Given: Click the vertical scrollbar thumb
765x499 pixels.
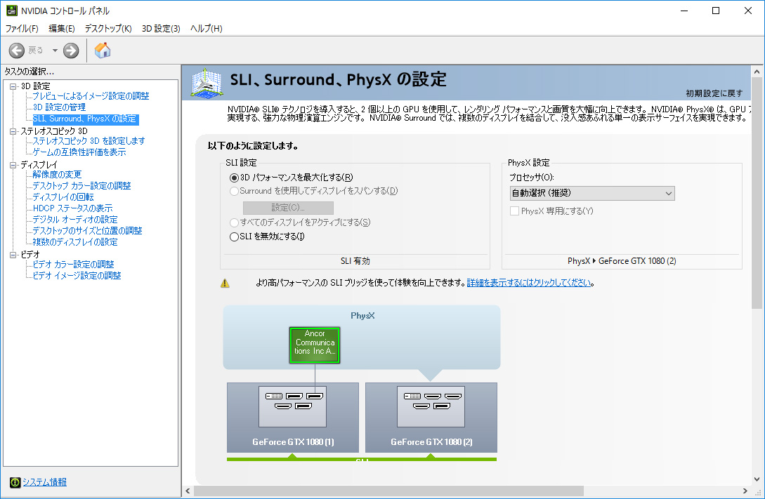Looking at the screenshot, I should (757, 194).
